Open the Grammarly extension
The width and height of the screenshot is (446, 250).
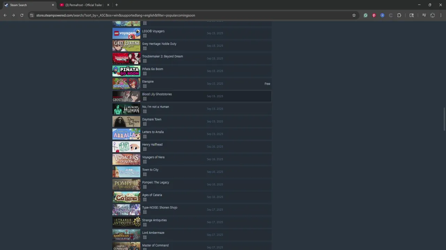coord(366,15)
